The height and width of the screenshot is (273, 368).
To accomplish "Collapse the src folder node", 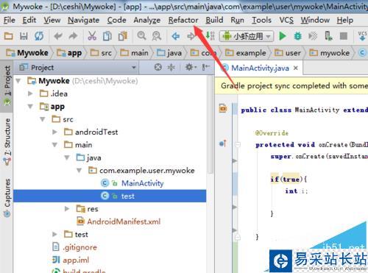I will coord(43,119).
